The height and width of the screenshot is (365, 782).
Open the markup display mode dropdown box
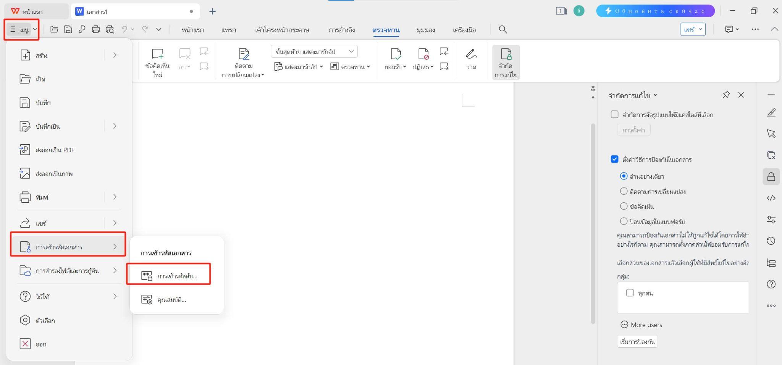click(x=314, y=52)
